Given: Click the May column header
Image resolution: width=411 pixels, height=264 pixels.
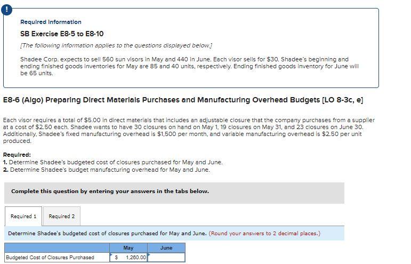Looking at the screenshot, I should (128, 248).
